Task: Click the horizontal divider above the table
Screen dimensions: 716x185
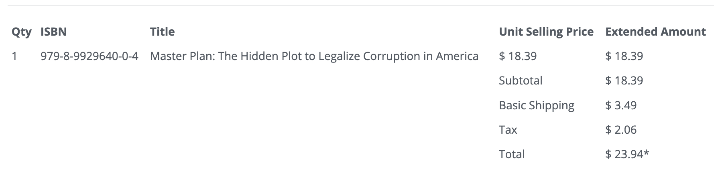Action: [358, 6]
